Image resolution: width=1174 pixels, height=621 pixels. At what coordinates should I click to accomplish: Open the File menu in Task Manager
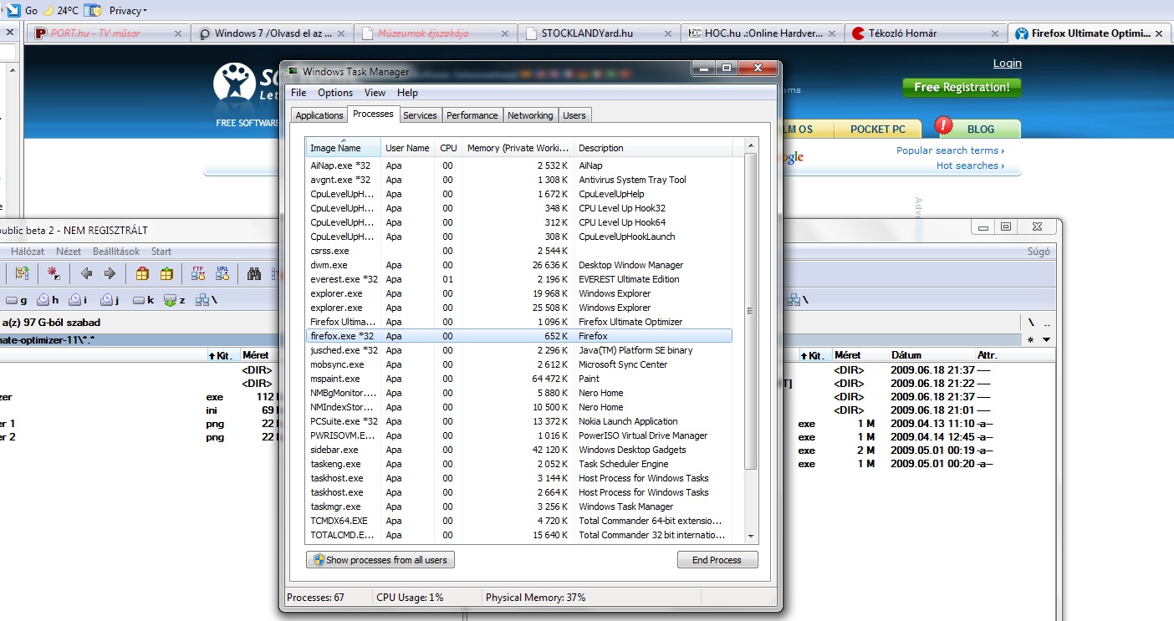pos(299,93)
